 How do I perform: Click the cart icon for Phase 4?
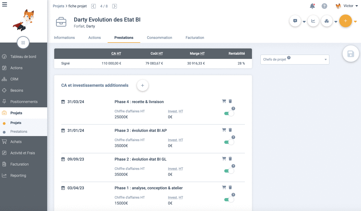coord(224,101)
